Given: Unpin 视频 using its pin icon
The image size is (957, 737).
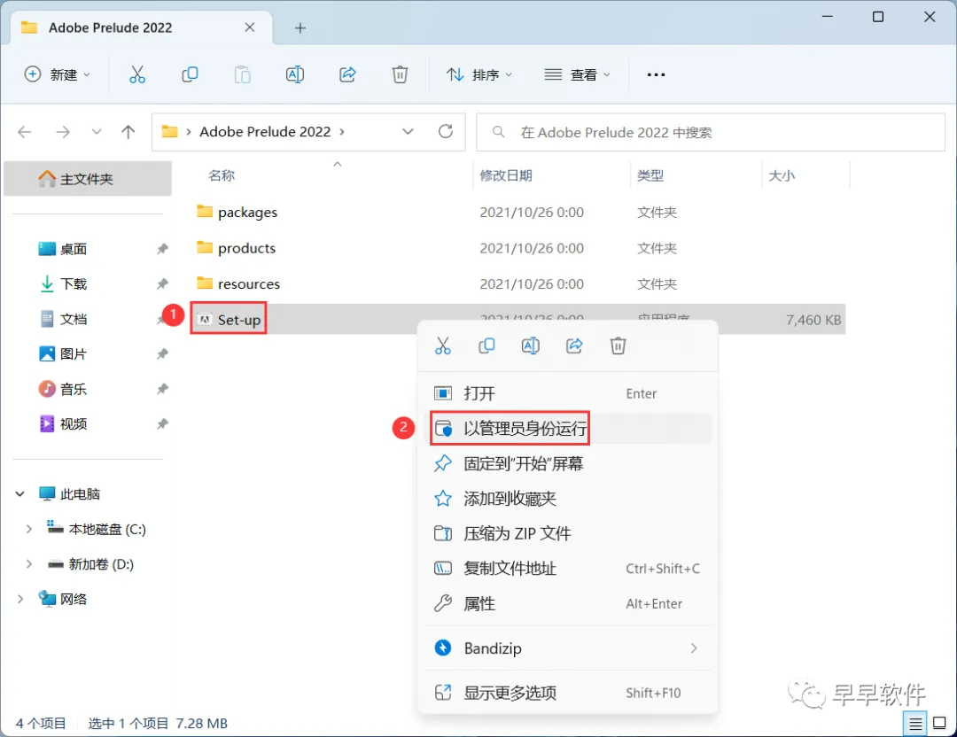Looking at the screenshot, I should coord(162,424).
